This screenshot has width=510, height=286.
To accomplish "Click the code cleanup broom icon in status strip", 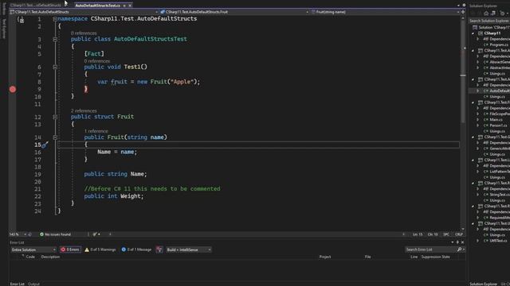I will coord(95,234).
